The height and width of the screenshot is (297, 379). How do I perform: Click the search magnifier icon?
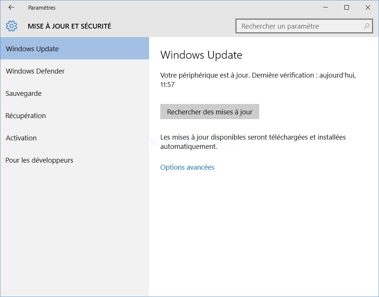366,26
